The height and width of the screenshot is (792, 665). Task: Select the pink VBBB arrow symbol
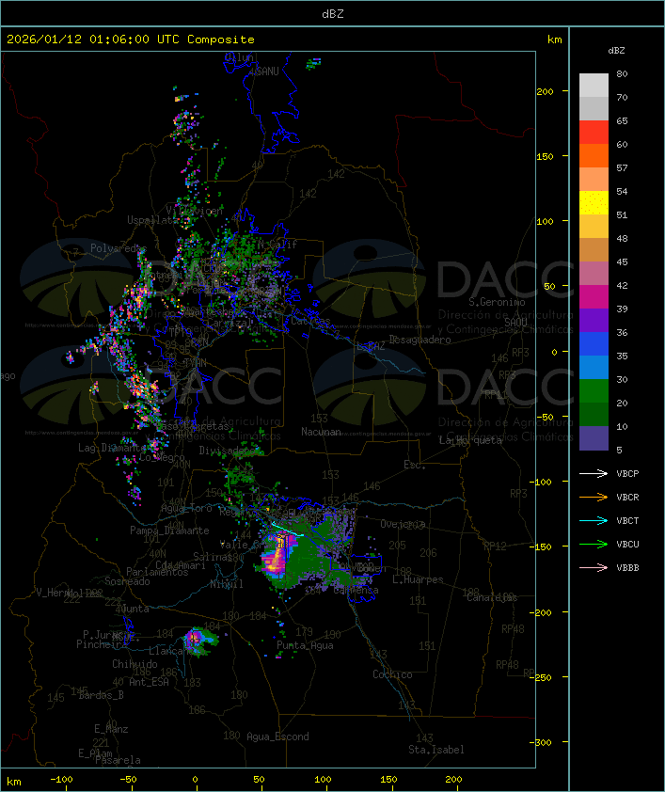point(594,568)
